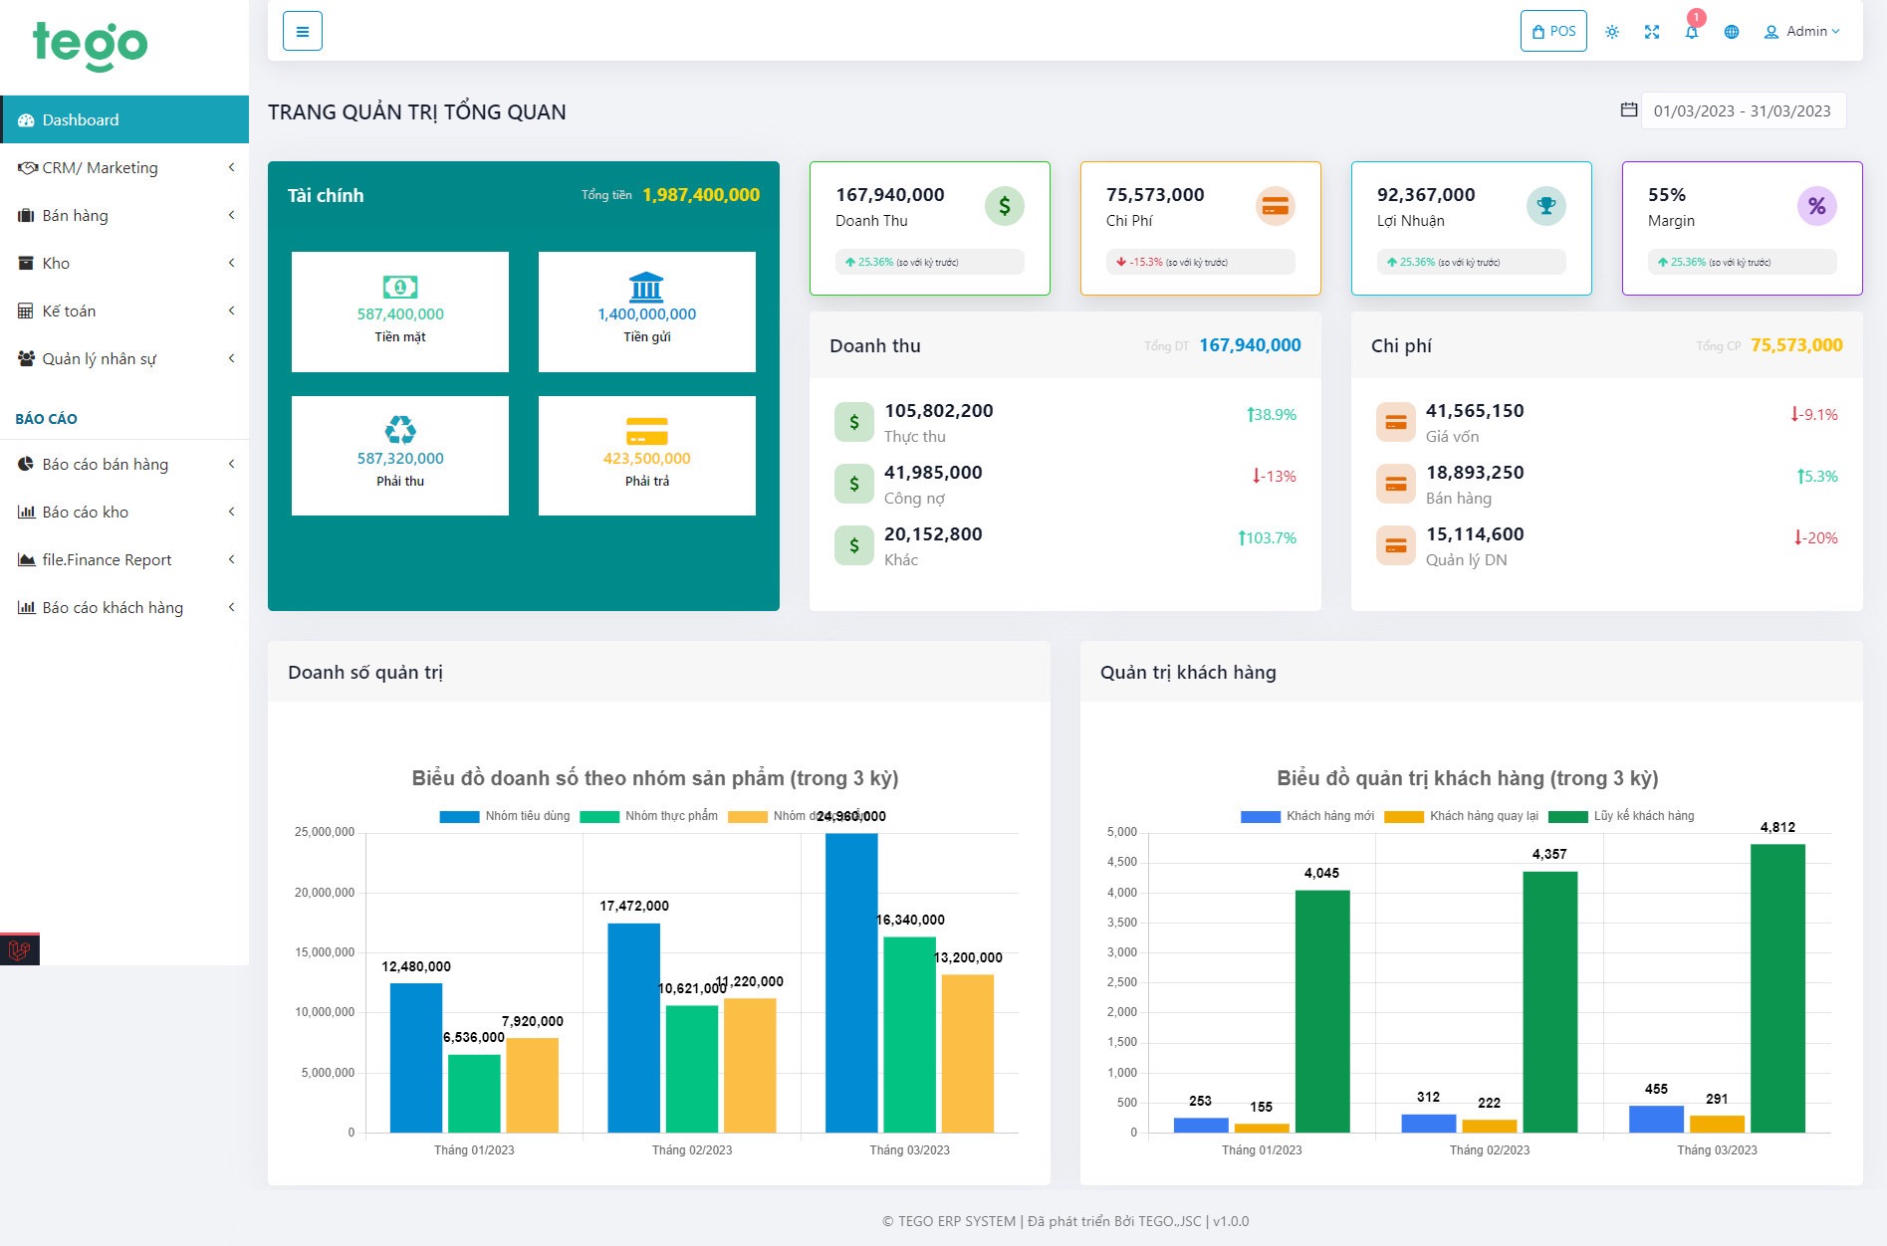
Task: Expand CRM/ Marketing chevron
Action: [x=231, y=167]
